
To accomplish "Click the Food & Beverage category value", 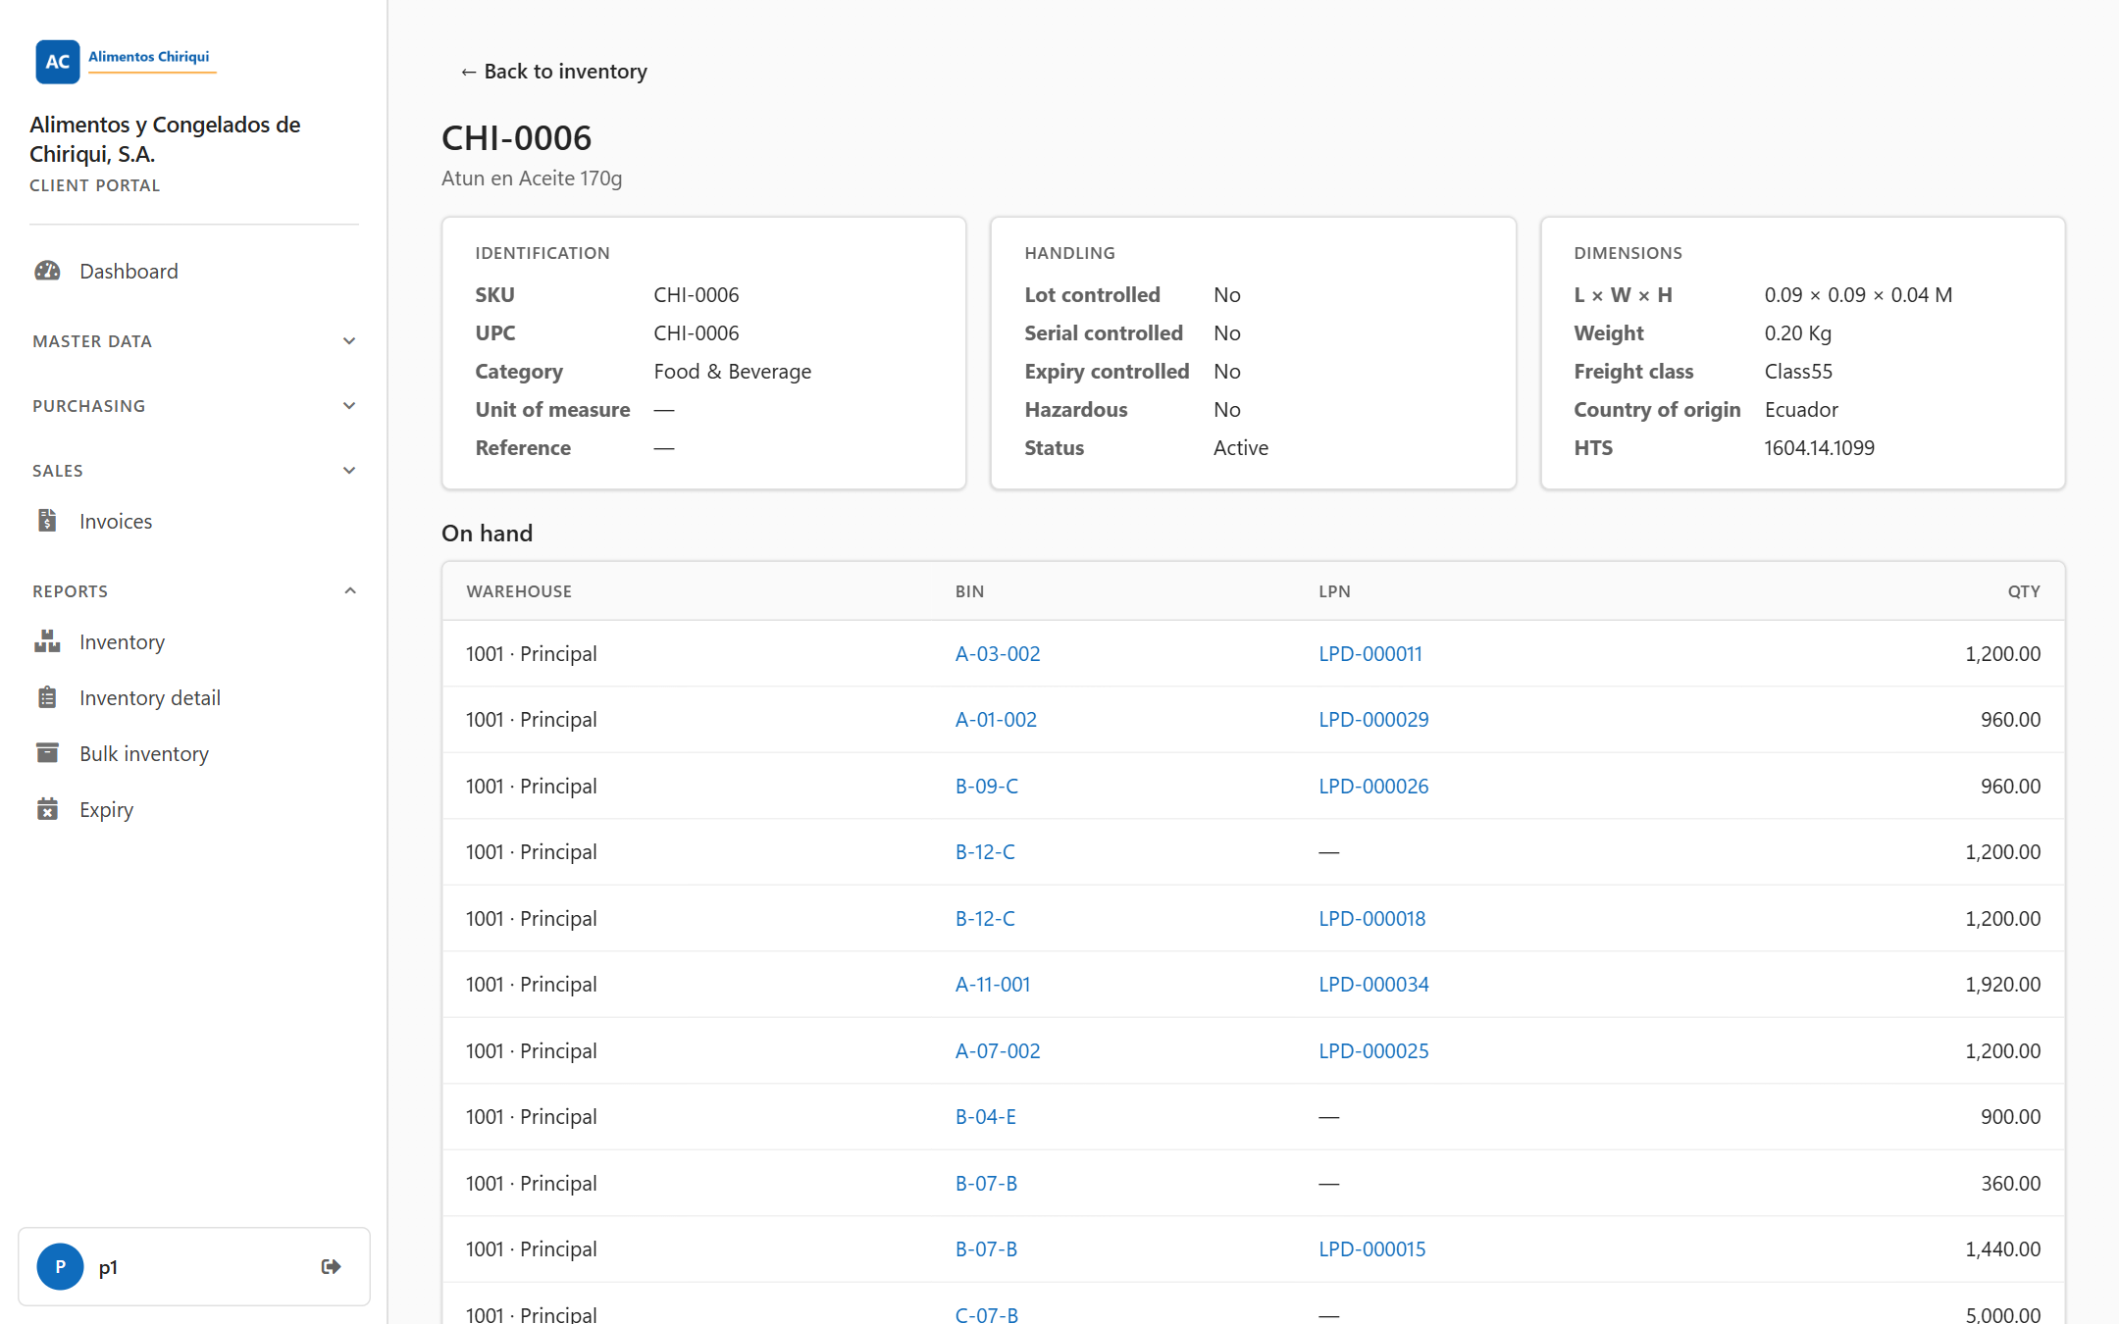I will coord(732,371).
